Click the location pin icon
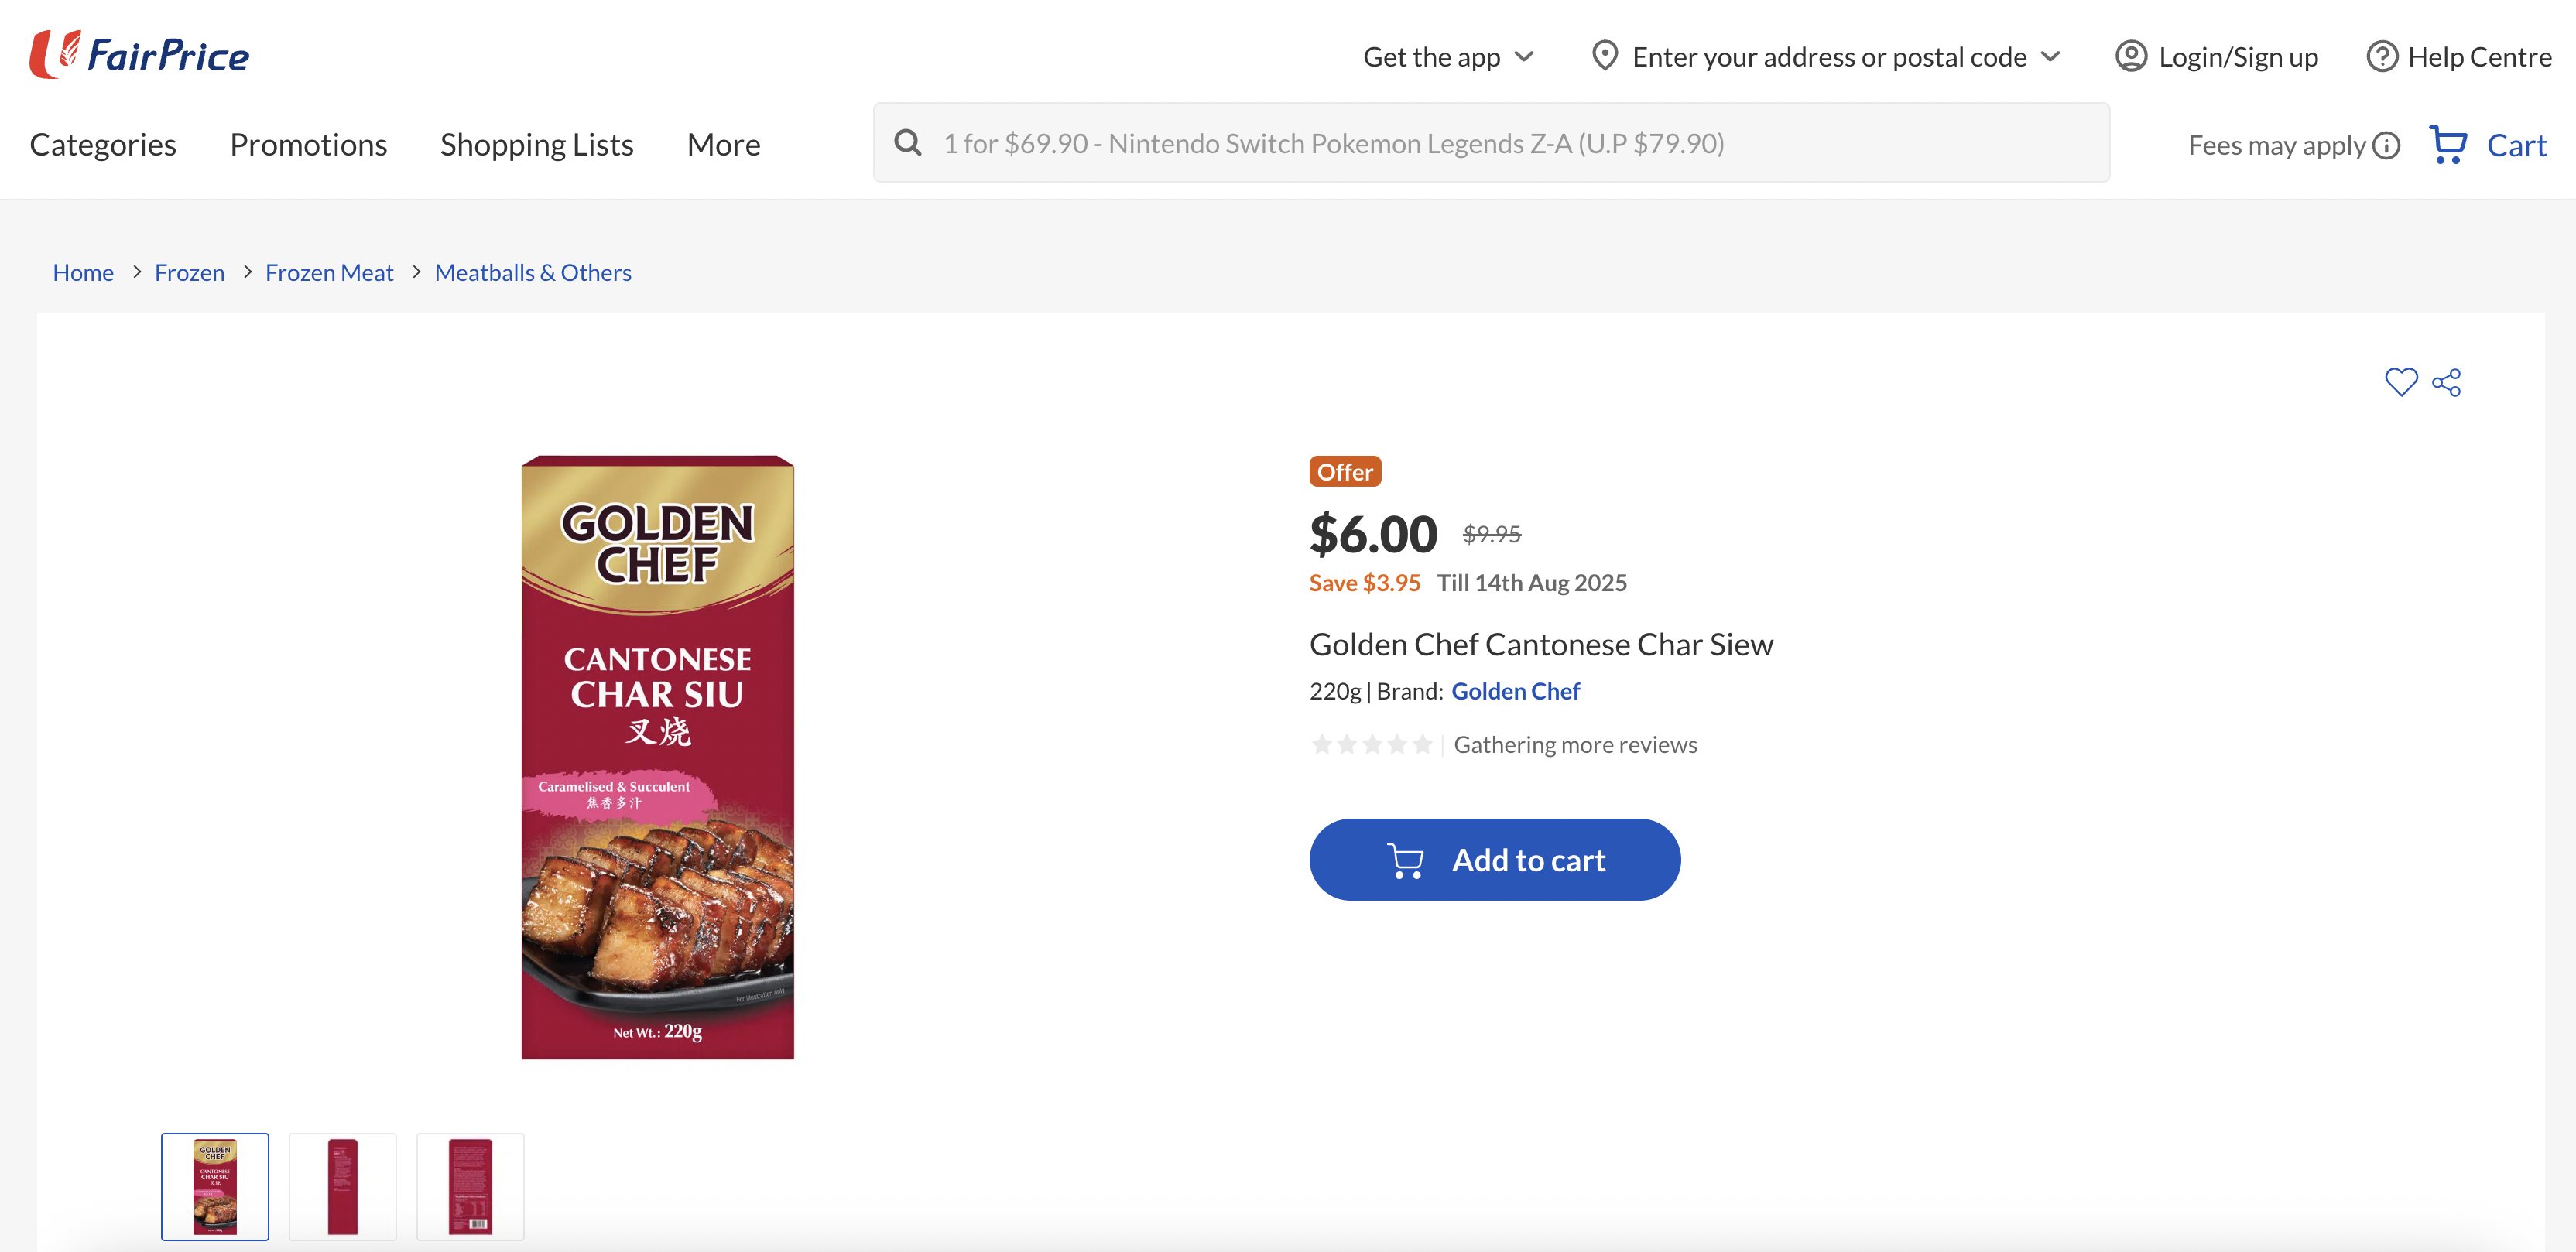 (1604, 56)
